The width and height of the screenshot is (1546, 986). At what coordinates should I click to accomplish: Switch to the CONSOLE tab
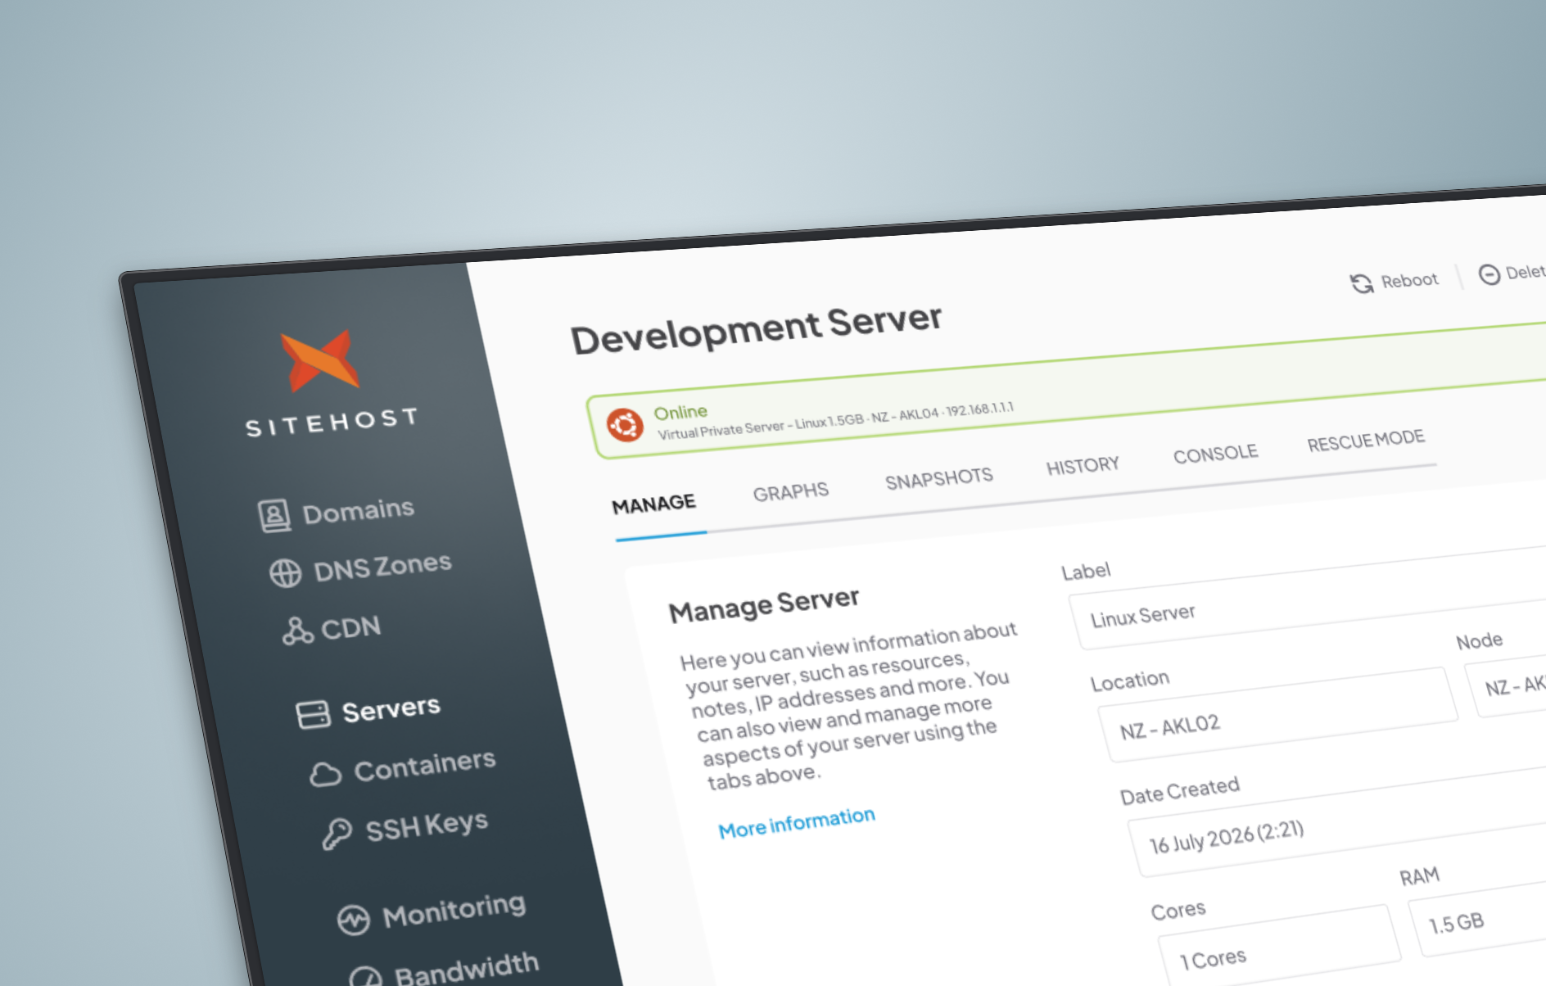1215,454
